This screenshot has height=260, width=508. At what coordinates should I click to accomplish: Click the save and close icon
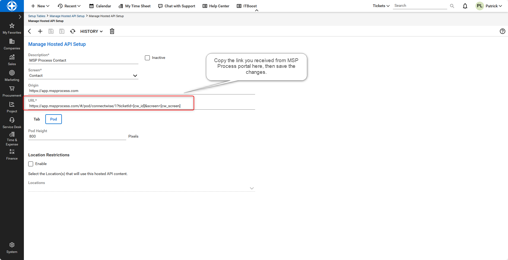62,31
